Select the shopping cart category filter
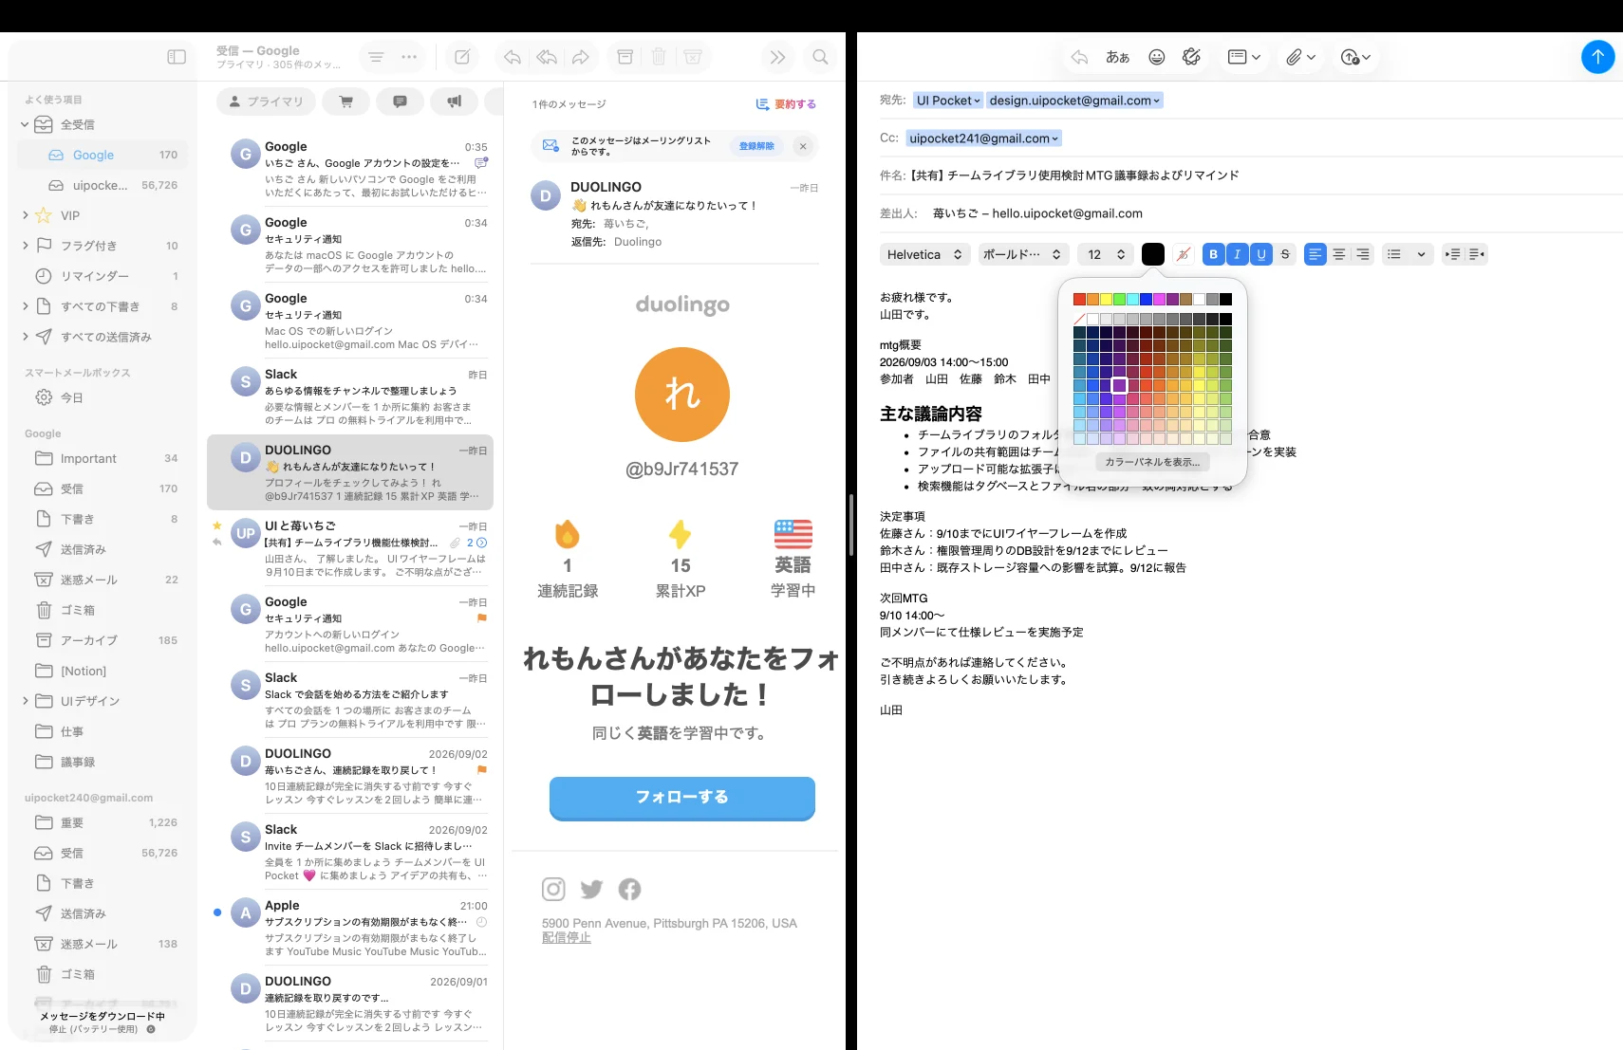This screenshot has width=1623, height=1050. click(346, 101)
